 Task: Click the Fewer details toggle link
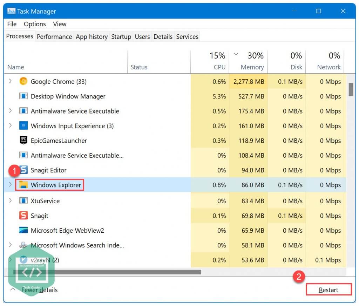point(39,290)
